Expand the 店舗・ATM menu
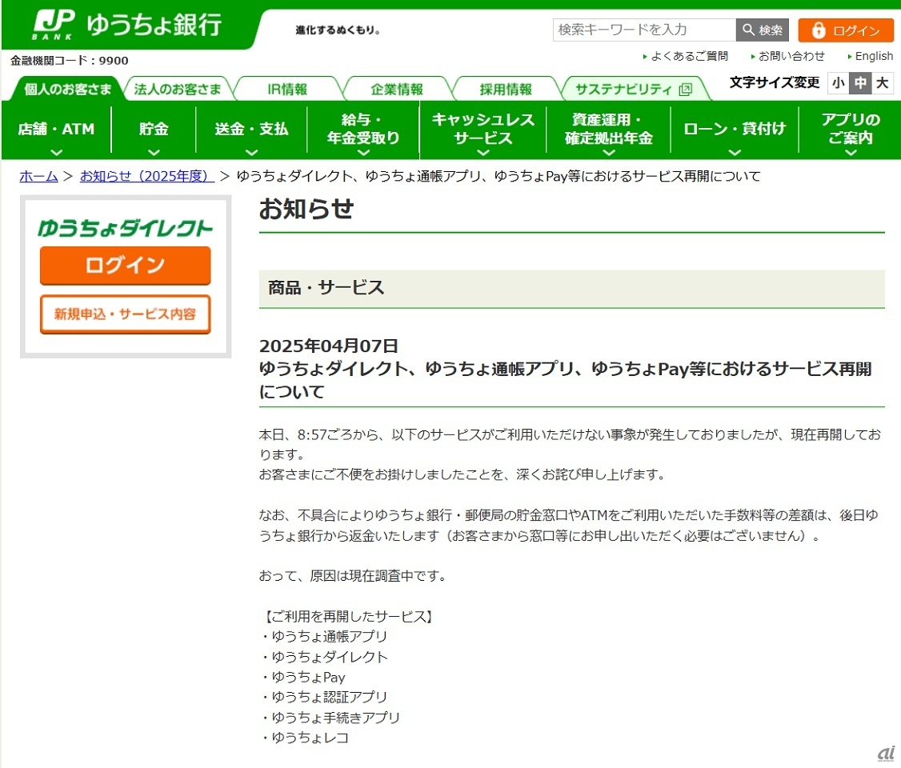The height and width of the screenshot is (768, 901). [x=56, y=130]
